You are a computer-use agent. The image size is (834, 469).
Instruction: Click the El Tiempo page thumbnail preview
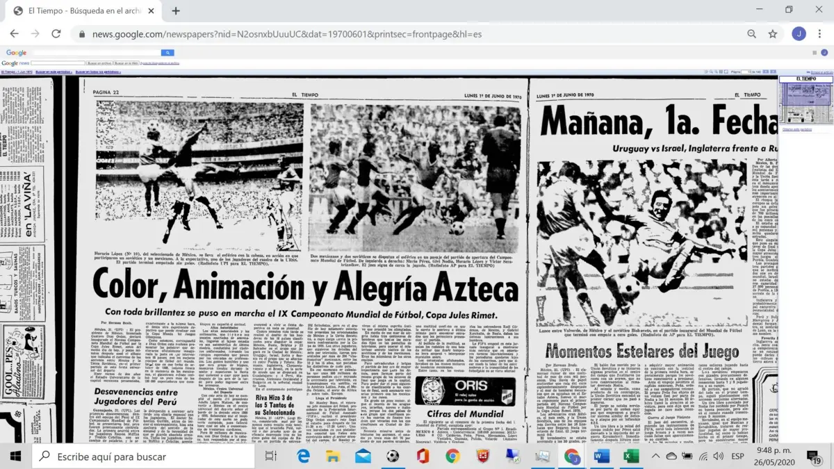806,103
